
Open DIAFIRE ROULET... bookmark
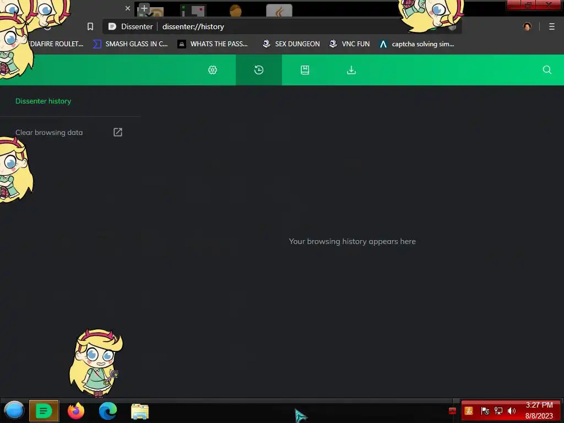[x=57, y=44]
